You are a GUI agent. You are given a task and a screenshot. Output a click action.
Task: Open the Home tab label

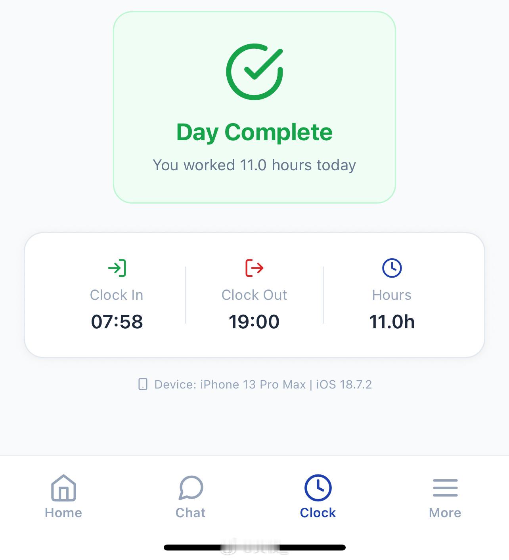pos(63,513)
